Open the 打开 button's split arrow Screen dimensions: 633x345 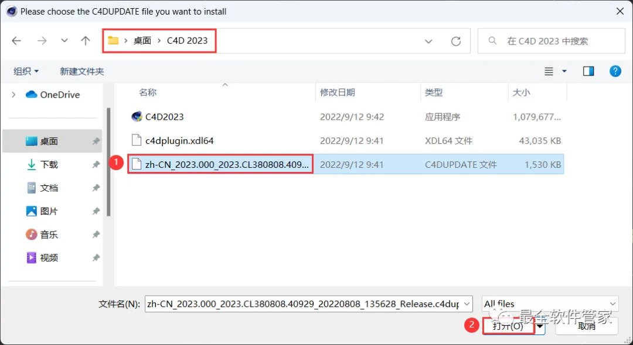click(540, 326)
